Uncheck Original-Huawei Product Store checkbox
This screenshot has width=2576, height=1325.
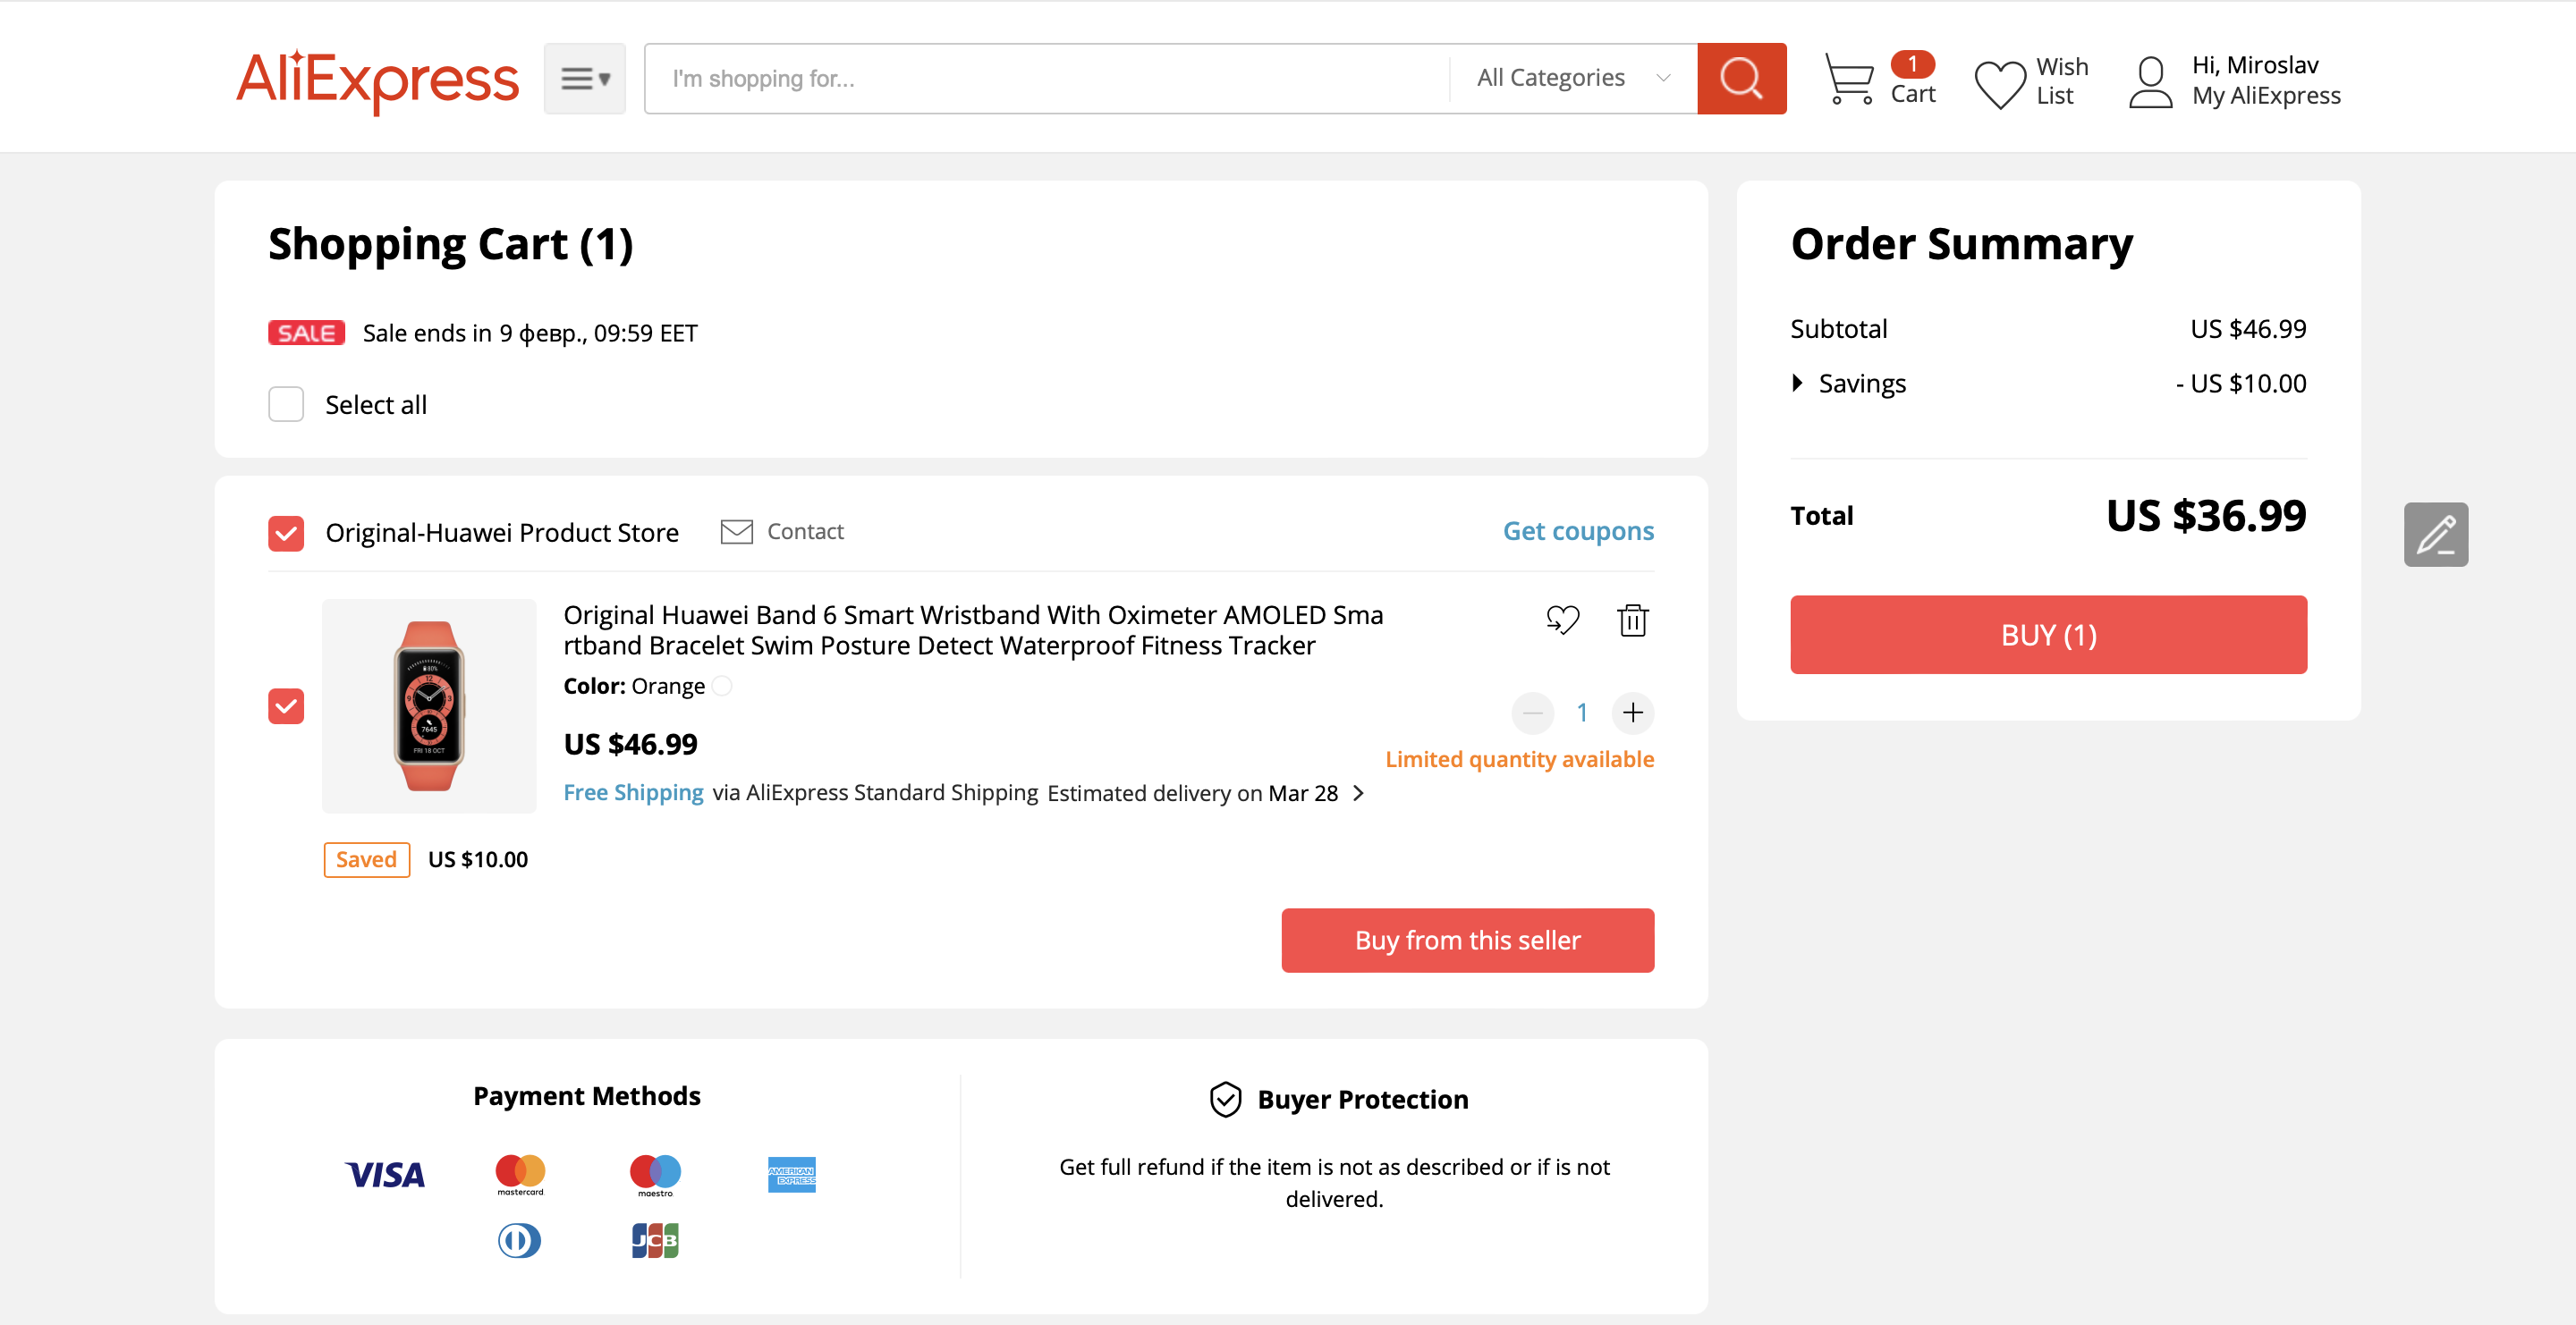pos(286,533)
